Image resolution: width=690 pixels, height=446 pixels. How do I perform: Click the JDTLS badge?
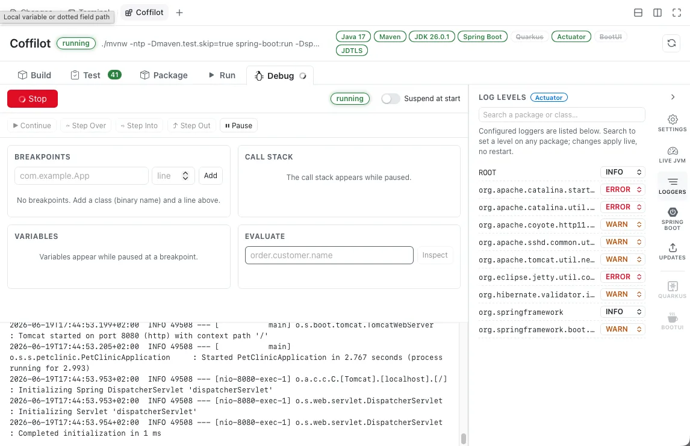click(352, 50)
